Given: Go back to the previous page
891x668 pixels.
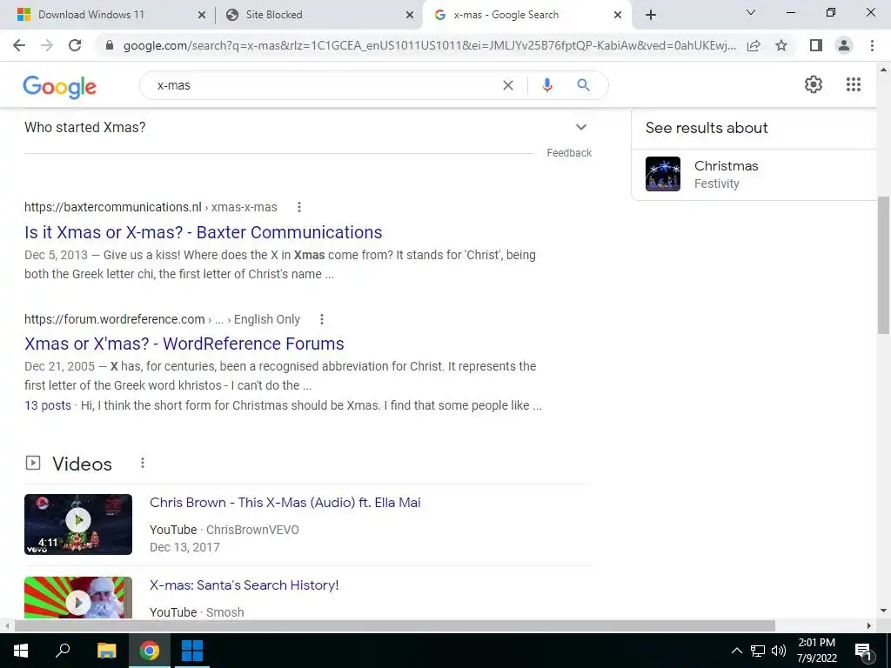Looking at the screenshot, I should (x=19, y=45).
